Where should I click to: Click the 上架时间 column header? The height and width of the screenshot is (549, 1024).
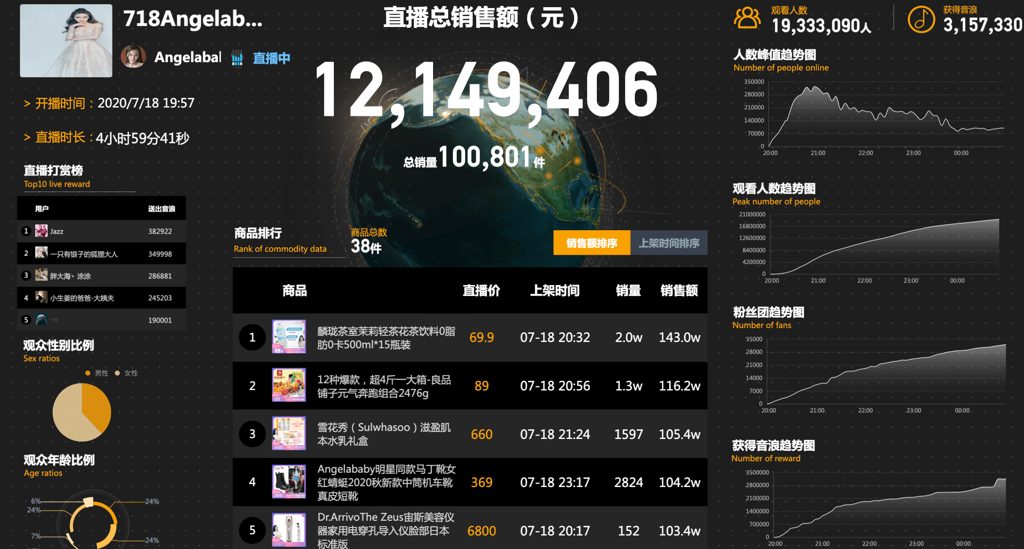555,291
